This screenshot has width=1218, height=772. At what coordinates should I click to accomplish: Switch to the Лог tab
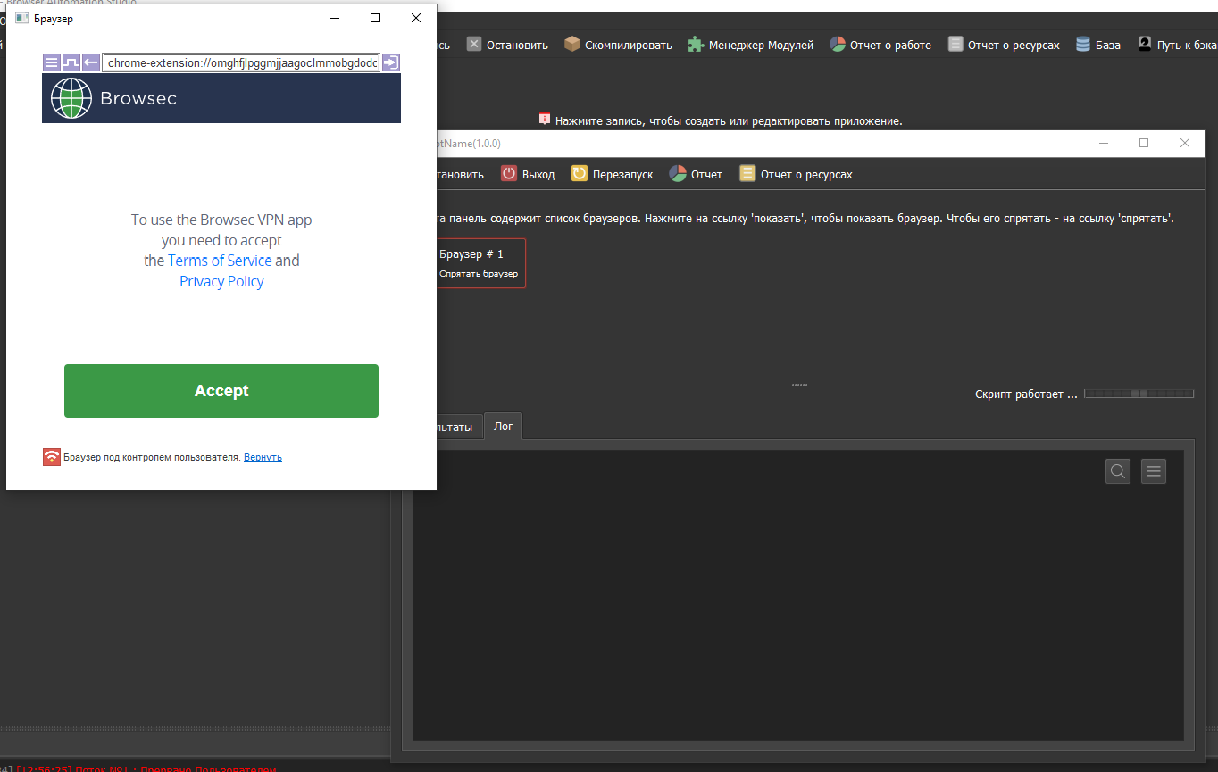(504, 427)
